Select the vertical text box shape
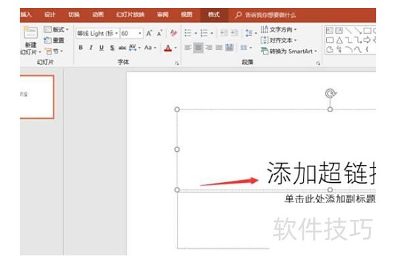The width and height of the screenshot is (396, 264). (x=339, y=31)
